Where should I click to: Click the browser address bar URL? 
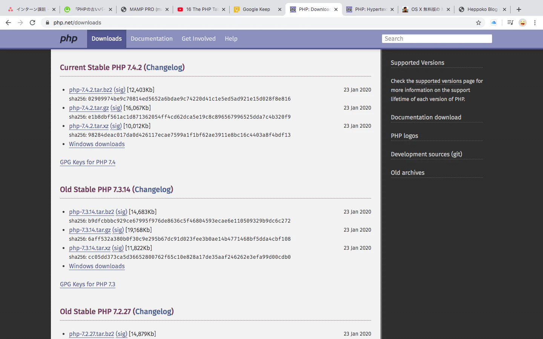77,23
